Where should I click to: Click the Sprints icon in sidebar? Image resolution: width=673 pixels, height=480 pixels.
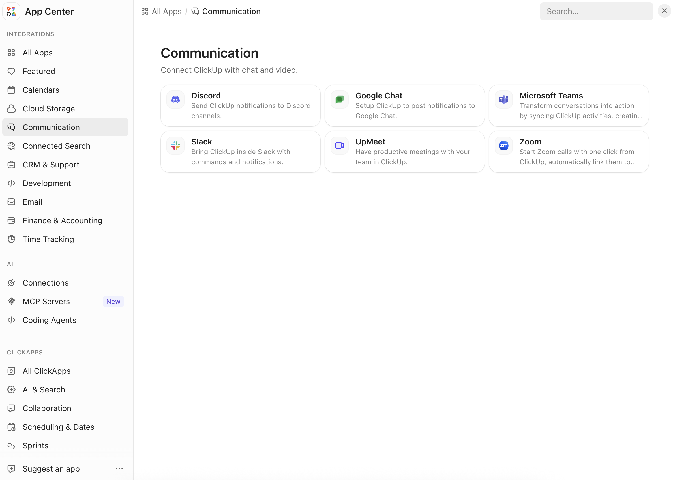[11, 446]
